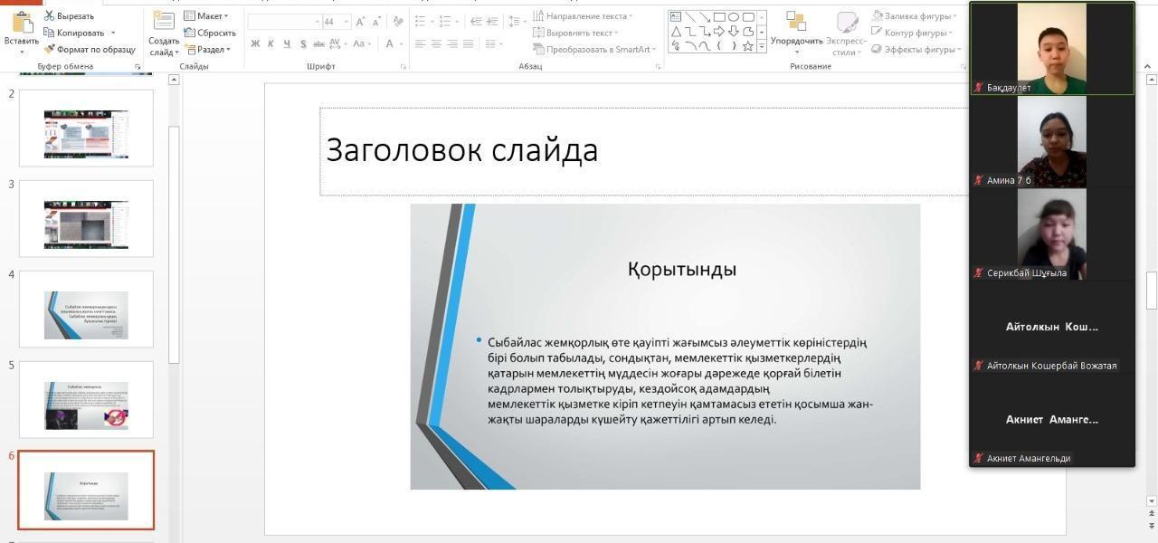Image resolution: width=1158 pixels, height=543 pixels.
Task: Open the Раздел section menu
Action: [x=209, y=50]
